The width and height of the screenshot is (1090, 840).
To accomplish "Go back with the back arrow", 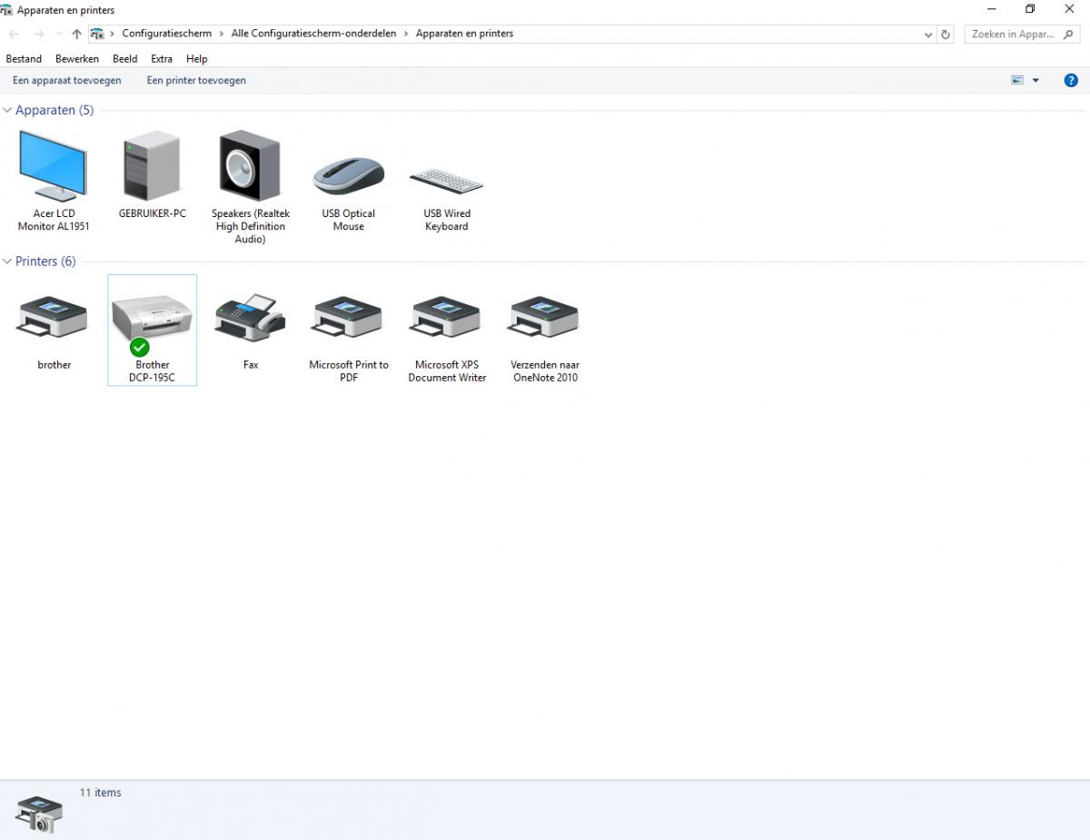I will tap(14, 34).
